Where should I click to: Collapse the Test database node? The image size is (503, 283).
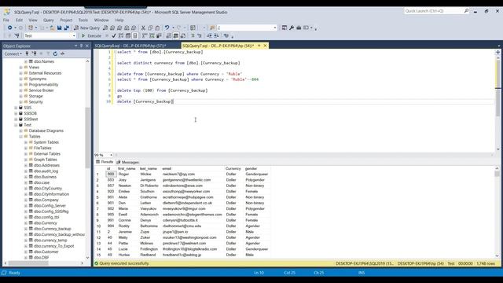click(x=16, y=125)
